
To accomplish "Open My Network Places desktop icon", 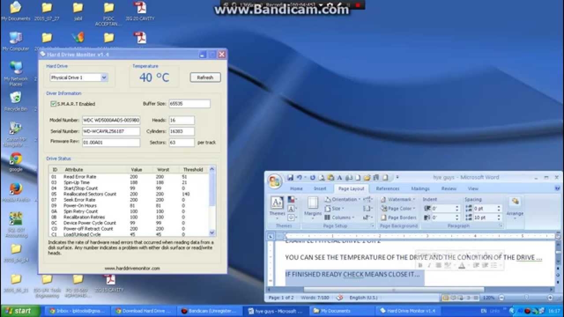I will 16,73.
